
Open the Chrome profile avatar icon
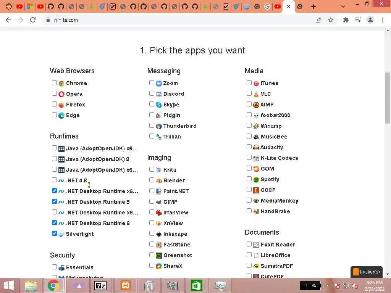(370, 20)
